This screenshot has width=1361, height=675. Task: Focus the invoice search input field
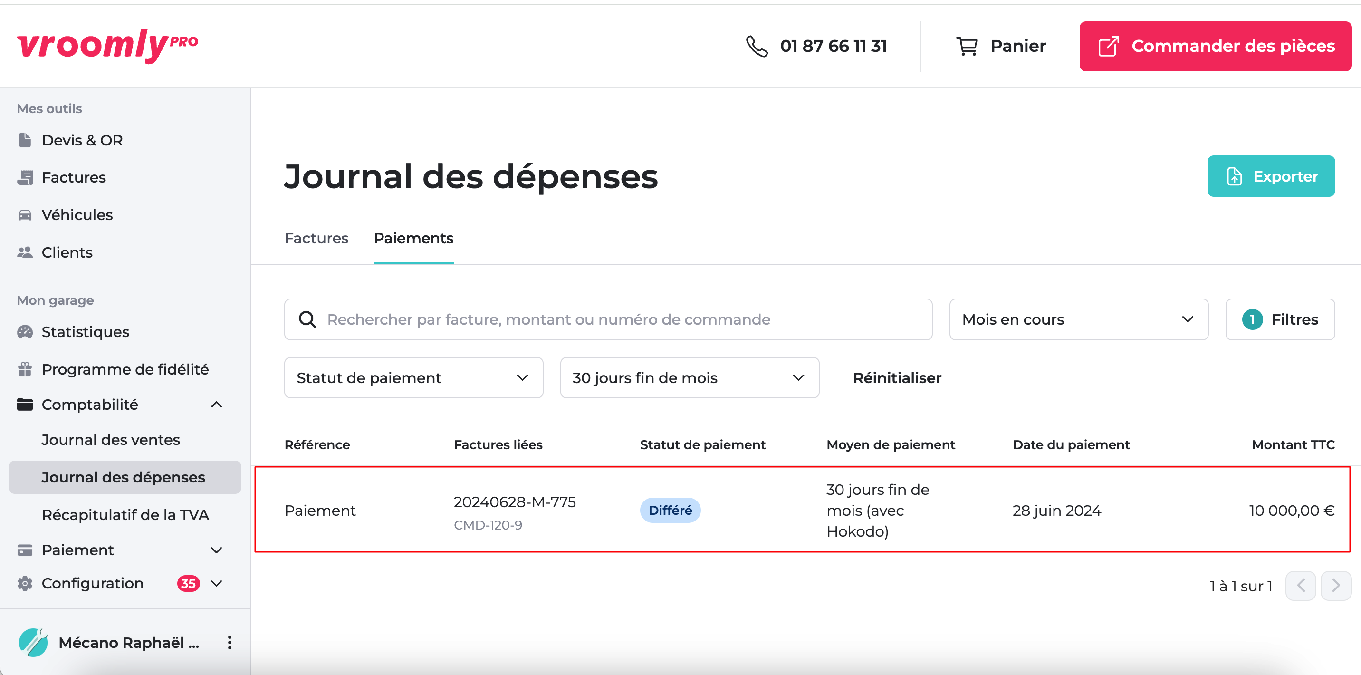608,319
